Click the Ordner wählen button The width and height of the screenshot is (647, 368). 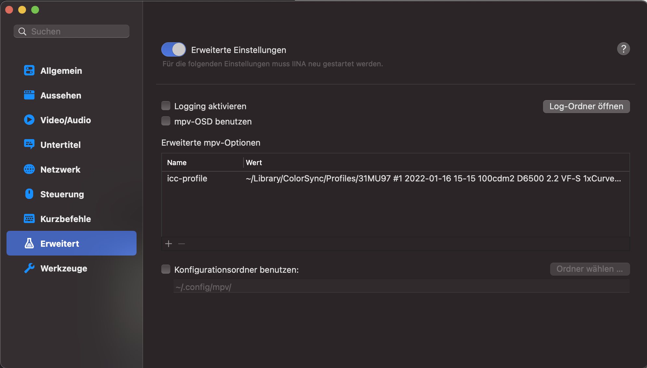(x=589, y=269)
